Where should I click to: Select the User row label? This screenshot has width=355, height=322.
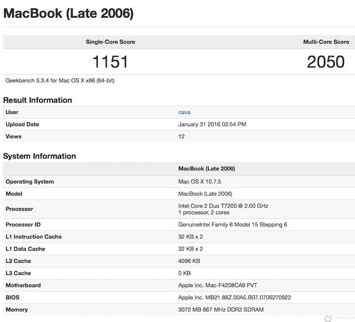pos(12,113)
